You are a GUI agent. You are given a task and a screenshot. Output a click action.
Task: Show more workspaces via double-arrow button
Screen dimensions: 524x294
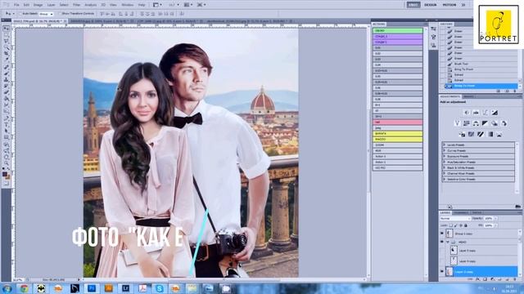tap(463, 5)
